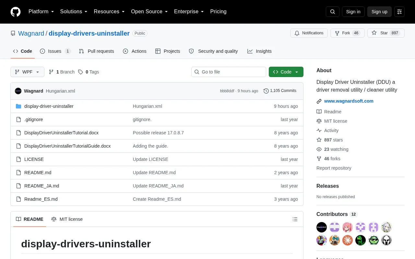The width and height of the screenshot is (415, 259).
Task: Expand the Solutions menu
Action: tap(74, 12)
